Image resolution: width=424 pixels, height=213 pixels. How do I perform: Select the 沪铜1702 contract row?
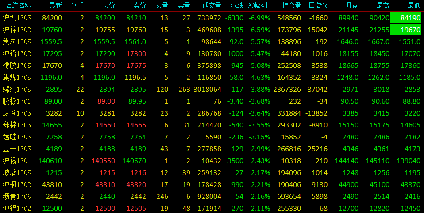point(212,184)
